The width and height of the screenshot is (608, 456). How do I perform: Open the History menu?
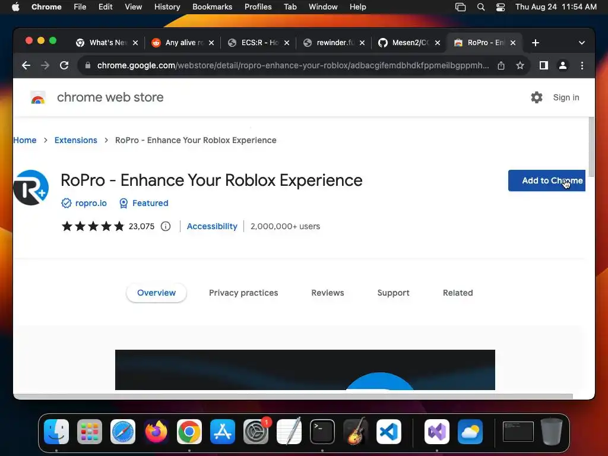(x=167, y=7)
